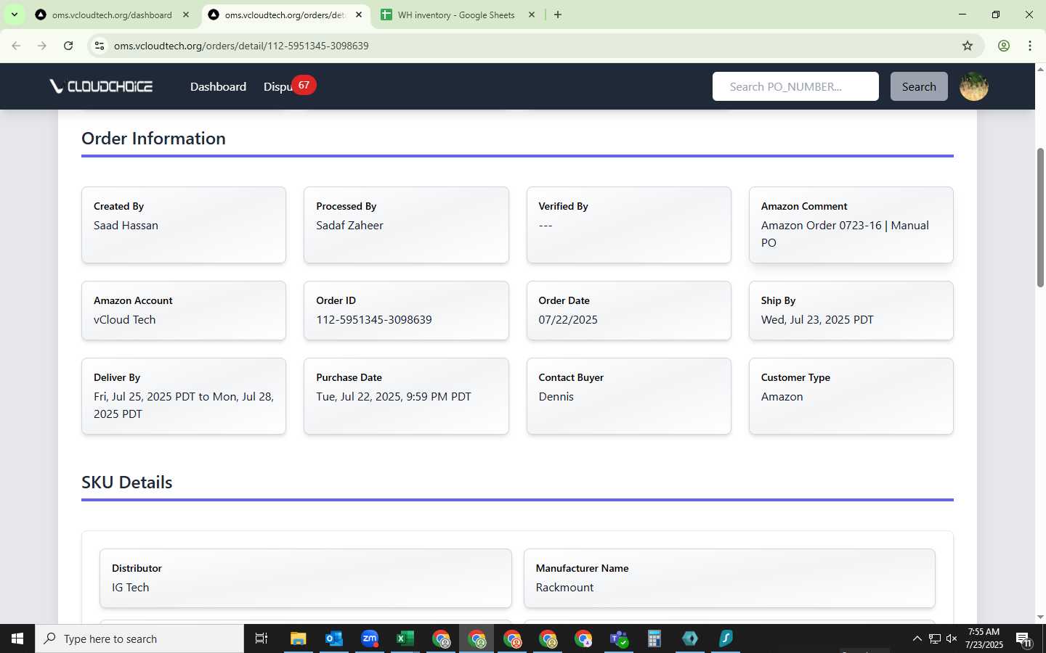Close the WH inventory tab

tap(532, 15)
